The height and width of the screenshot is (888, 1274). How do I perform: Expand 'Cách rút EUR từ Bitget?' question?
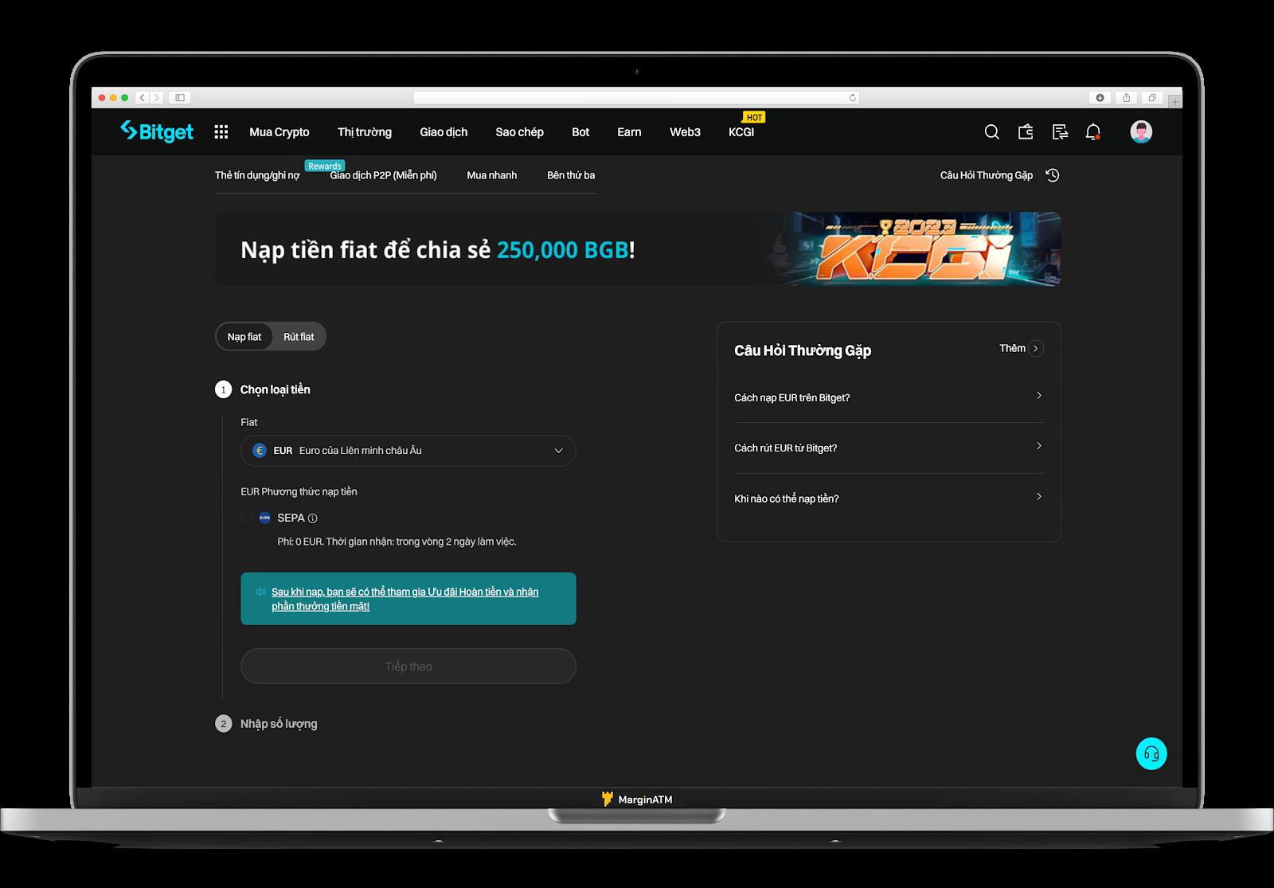pos(889,448)
